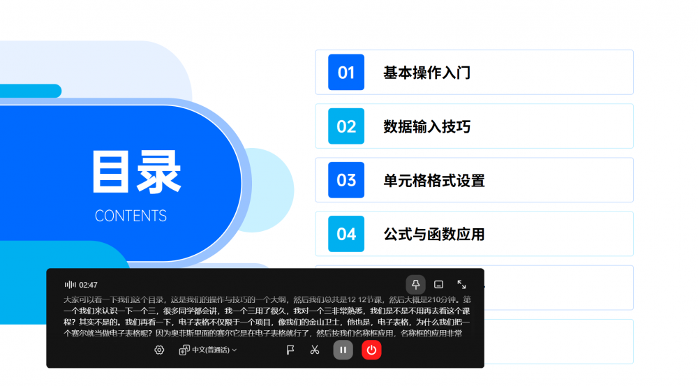Click the blue 03 number badge

[346, 180]
